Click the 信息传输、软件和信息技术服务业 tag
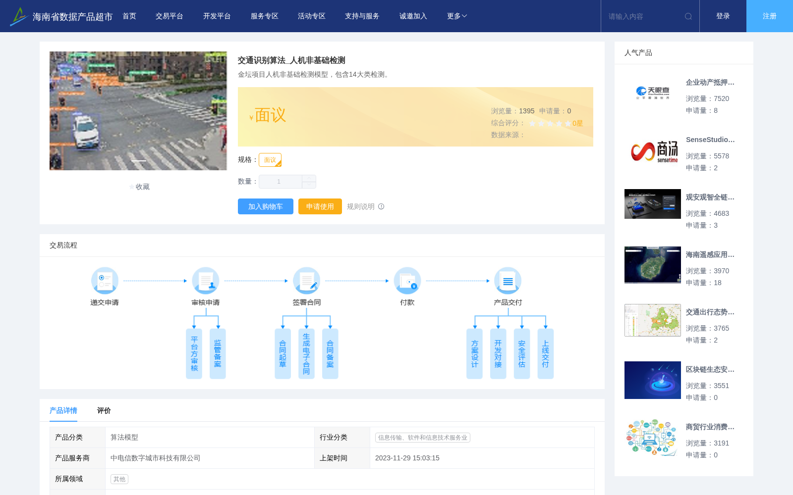This screenshot has width=793, height=495. 423,438
